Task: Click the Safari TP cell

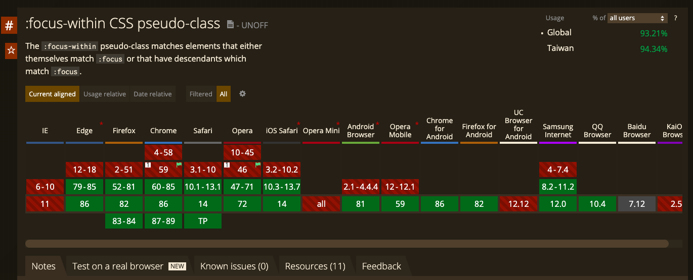Action: [x=203, y=221]
